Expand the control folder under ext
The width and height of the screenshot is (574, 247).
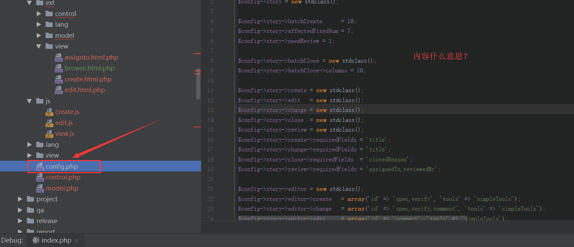point(39,14)
